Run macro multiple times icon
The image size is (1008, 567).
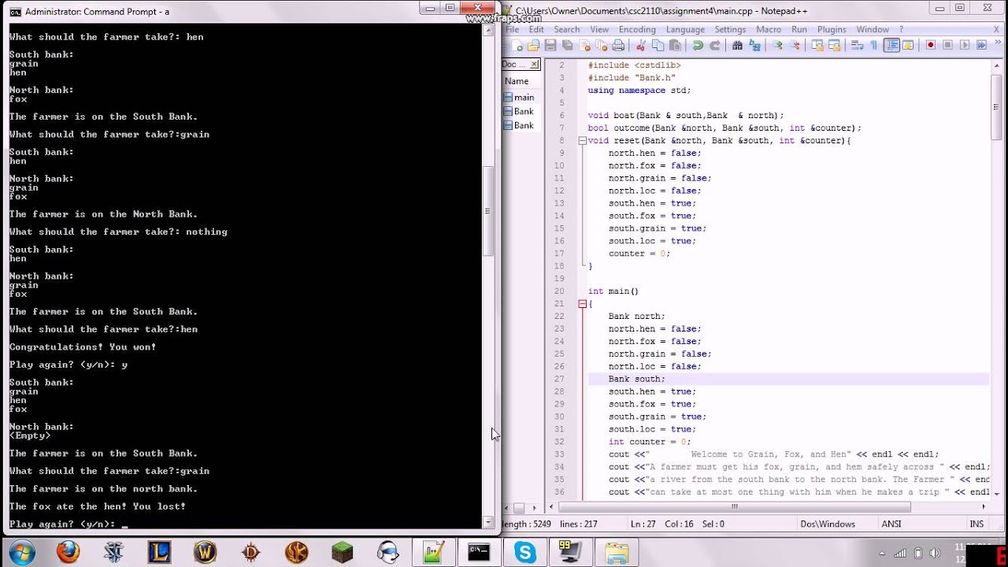(x=981, y=46)
